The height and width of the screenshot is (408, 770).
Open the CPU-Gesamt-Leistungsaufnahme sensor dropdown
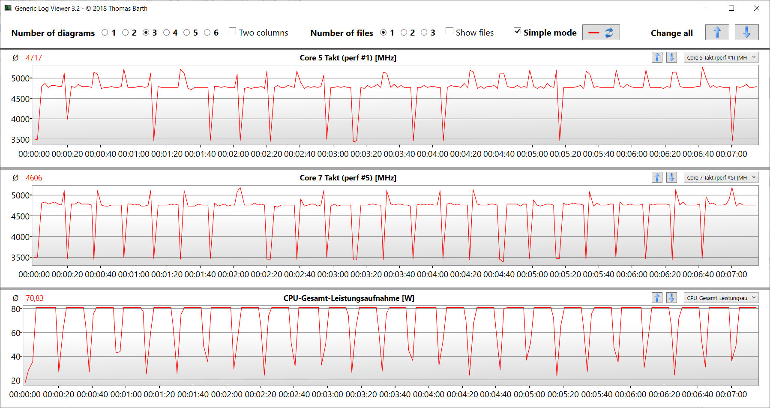(721, 298)
